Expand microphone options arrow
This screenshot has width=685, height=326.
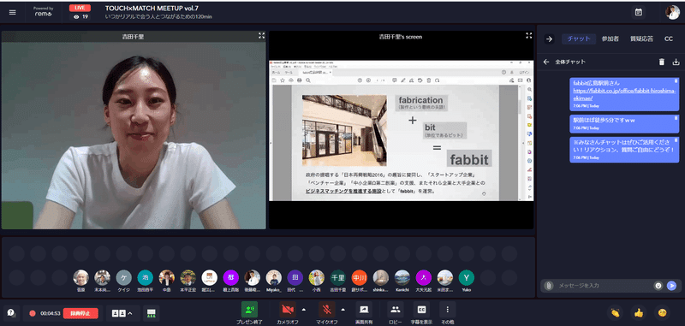tap(343, 310)
